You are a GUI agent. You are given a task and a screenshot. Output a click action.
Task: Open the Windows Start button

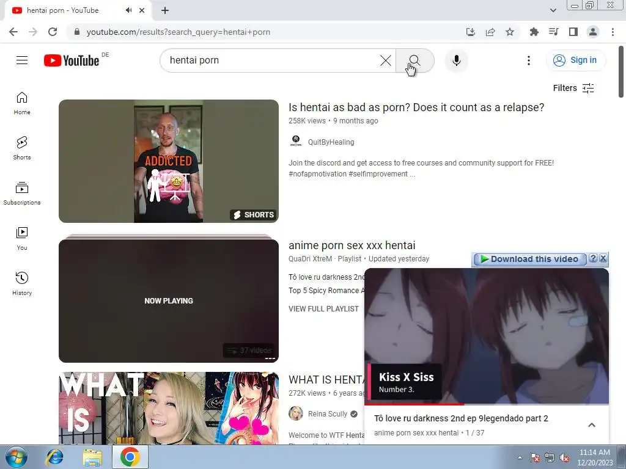(x=17, y=457)
